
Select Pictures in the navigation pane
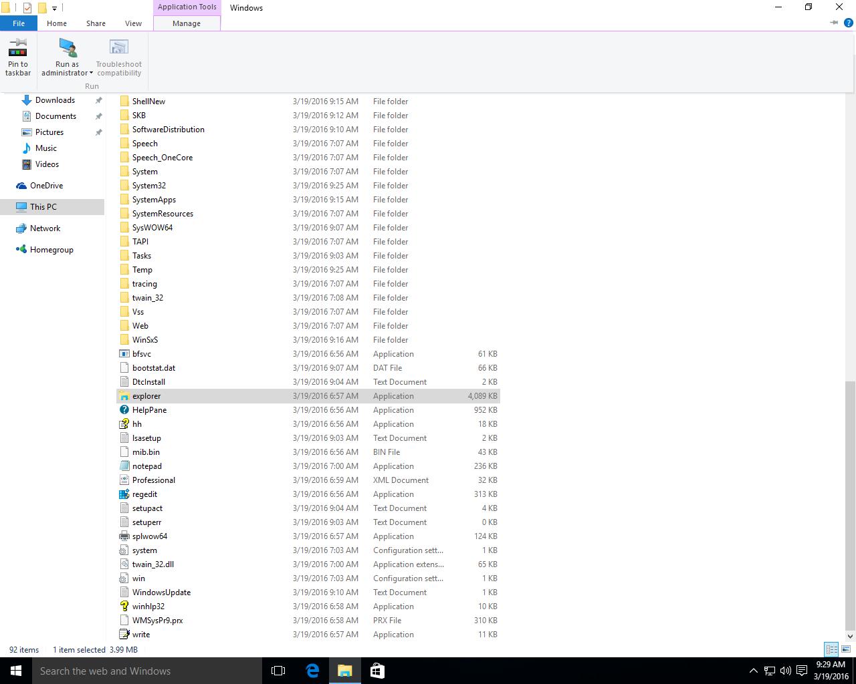point(49,132)
